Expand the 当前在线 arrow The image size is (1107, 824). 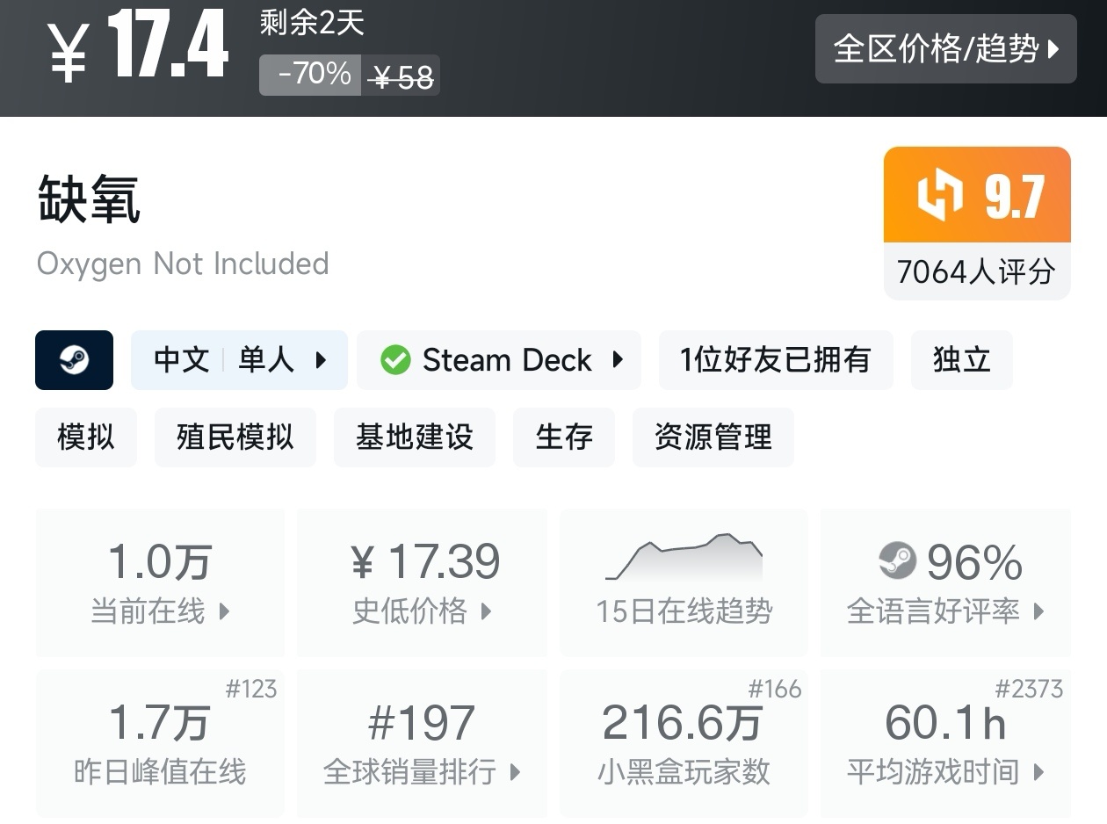click(224, 611)
